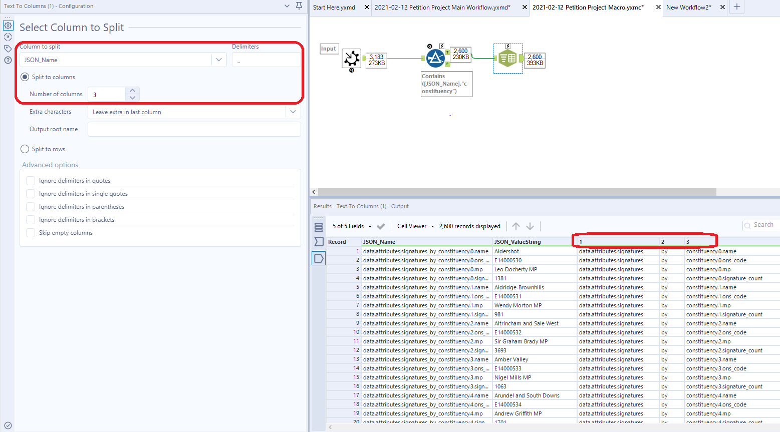The width and height of the screenshot is (780, 432).
Task: Select the Sir Graham Brady MP cell
Action: tap(535, 341)
